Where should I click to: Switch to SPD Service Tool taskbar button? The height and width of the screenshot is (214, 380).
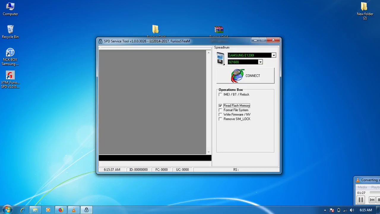86,210
